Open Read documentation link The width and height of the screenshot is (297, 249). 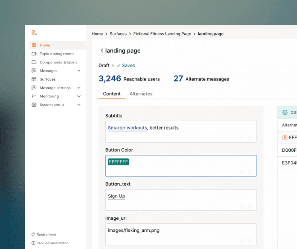52,243
